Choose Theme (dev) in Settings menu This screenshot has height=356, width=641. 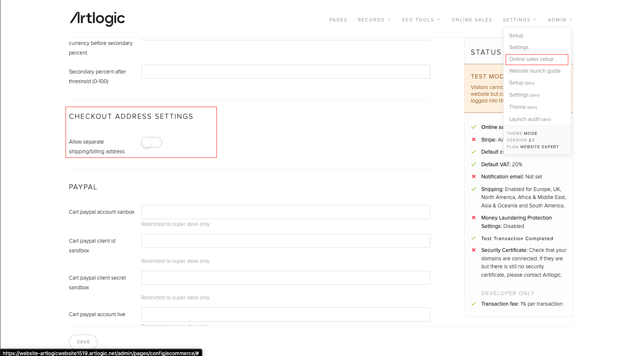pos(523,107)
